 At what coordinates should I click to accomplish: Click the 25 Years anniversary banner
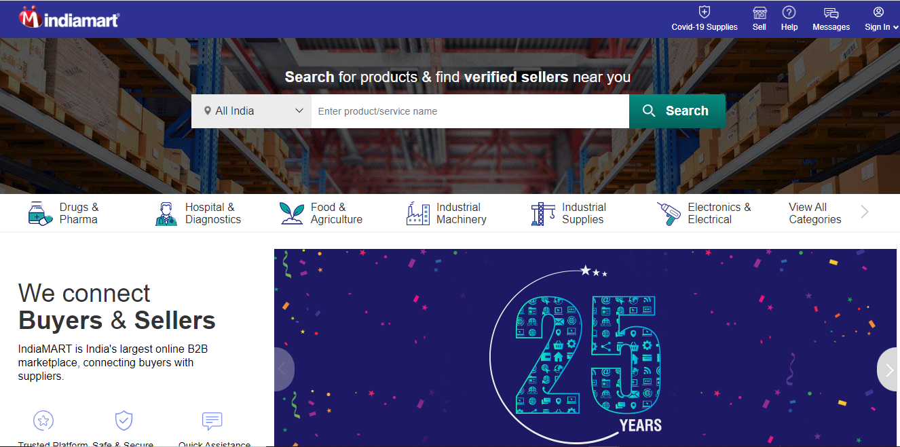coord(585,347)
